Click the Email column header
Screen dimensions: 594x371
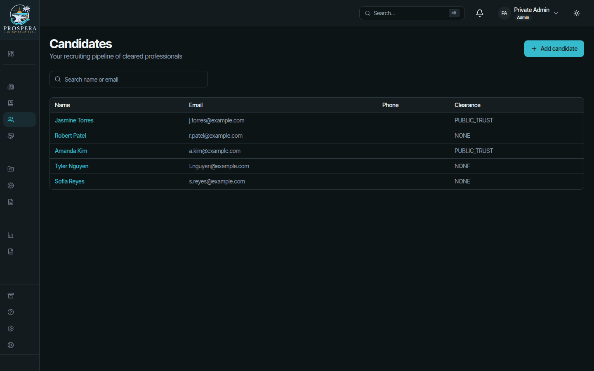[x=196, y=105]
